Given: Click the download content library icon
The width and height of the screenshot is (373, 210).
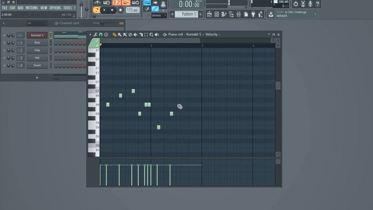Looking at the screenshot, I should (270, 15).
